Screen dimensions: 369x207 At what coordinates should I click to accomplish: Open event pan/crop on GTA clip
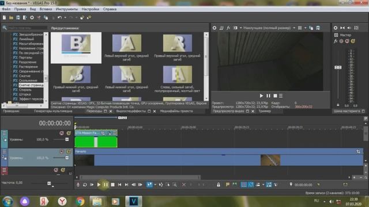pos(103,133)
